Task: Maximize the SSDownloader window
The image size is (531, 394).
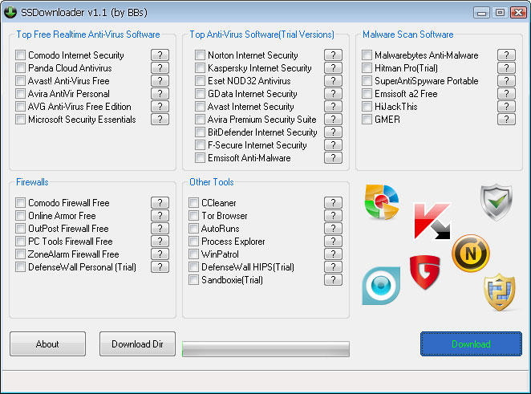Action: [500, 13]
